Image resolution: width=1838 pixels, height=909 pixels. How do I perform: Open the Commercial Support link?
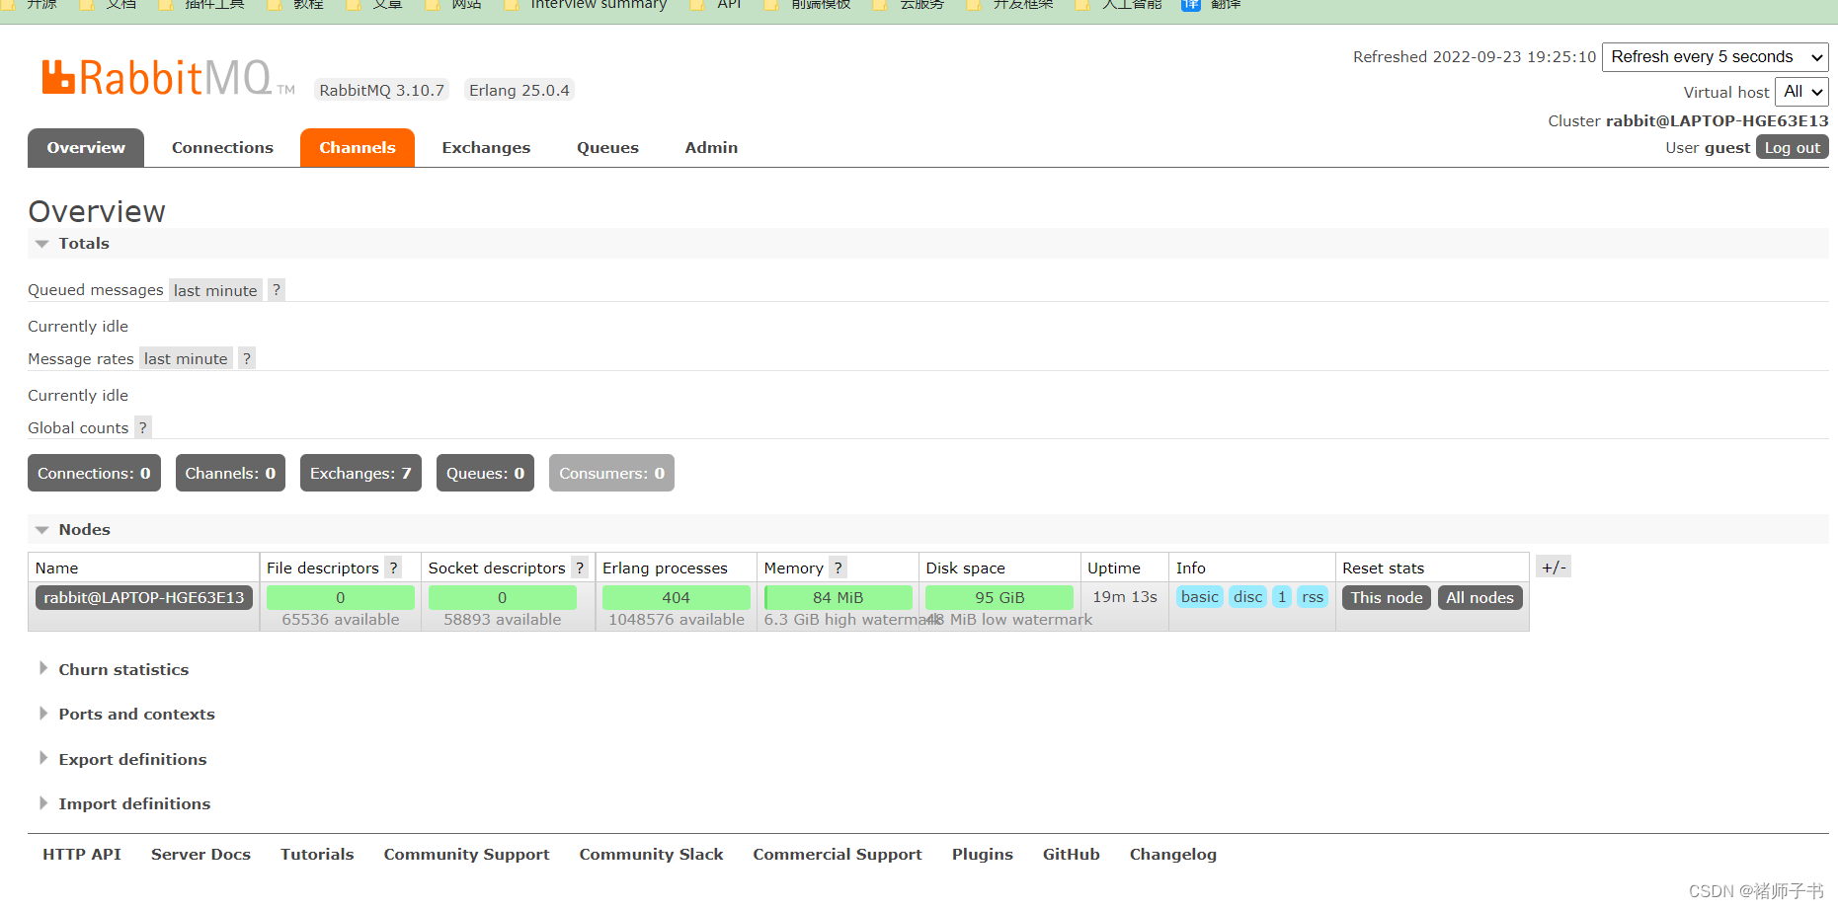coord(838,854)
